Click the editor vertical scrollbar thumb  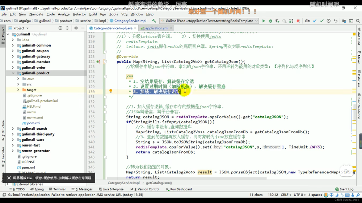[354, 112]
